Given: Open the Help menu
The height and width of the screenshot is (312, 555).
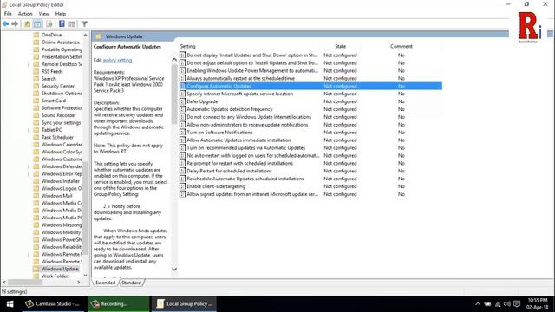Looking at the screenshot, I should coord(61,14).
